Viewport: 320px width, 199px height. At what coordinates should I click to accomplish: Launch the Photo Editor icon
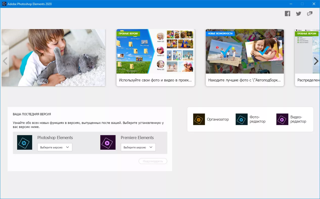241,119
